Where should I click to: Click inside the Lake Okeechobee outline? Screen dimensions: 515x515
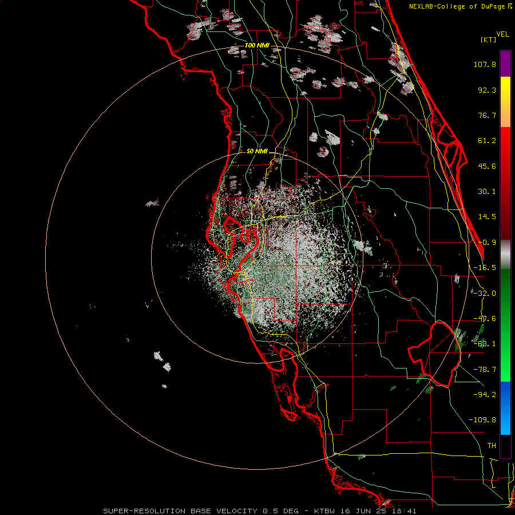(435, 353)
